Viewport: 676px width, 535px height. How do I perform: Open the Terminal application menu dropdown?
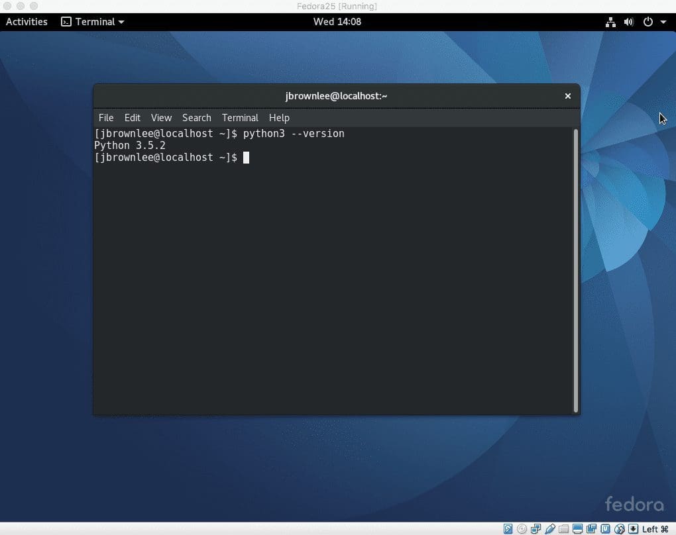click(x=92, y=21)
